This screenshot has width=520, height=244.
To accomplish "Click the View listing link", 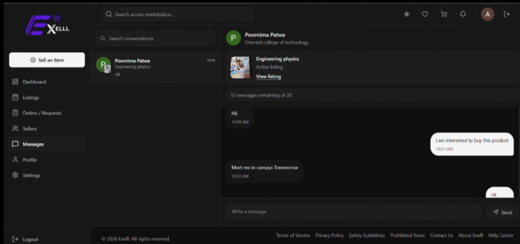I will 268,77.
